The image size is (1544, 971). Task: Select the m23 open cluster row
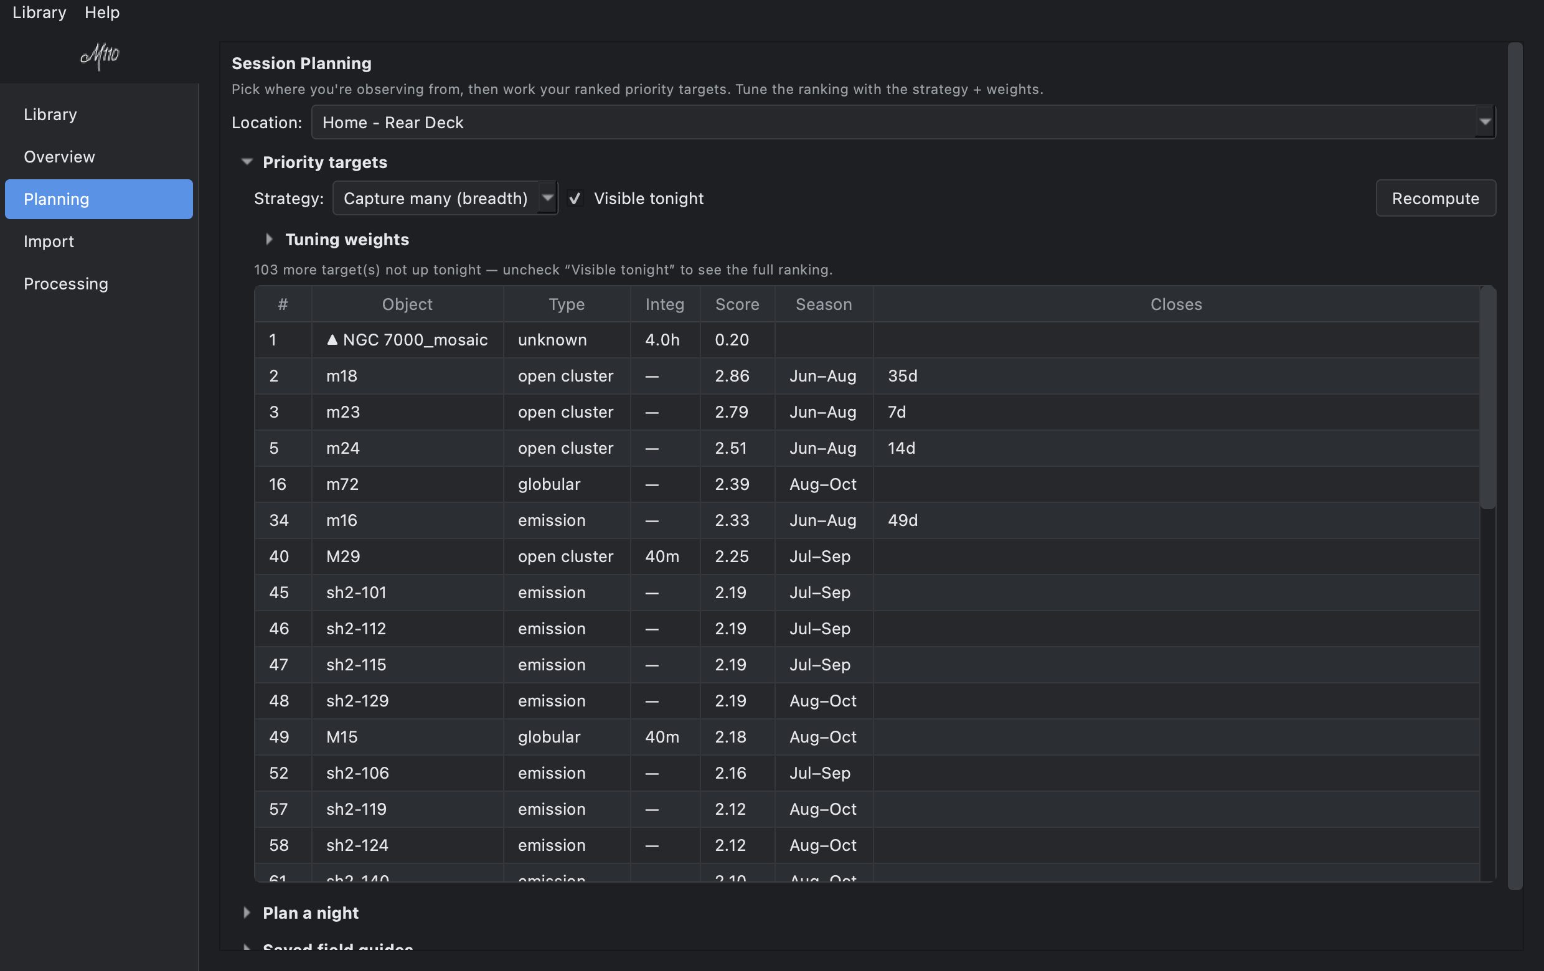coord(867,412)
